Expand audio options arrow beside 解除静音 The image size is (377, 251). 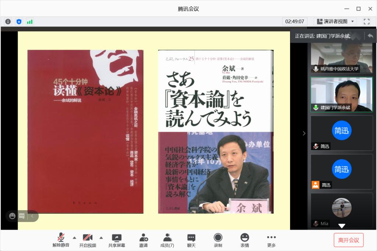click(74, 237)
